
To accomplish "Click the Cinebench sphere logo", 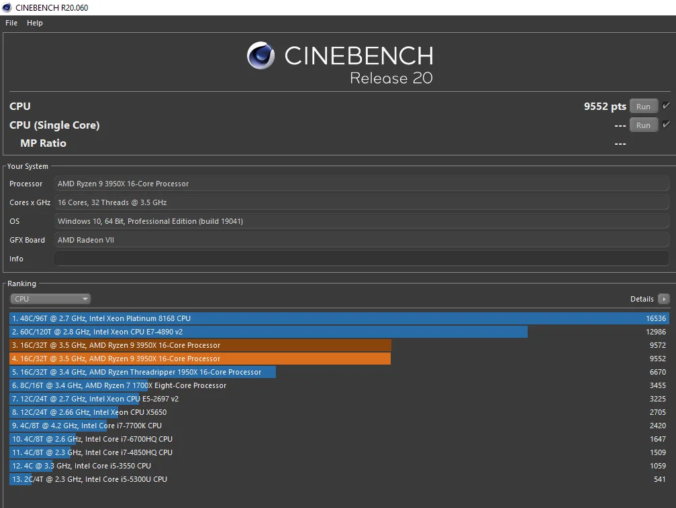I will pyautogui.click(x=261, y=56).
